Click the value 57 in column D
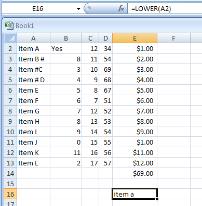The height and width of the screenshot is (206, 202). pos(105,163)
